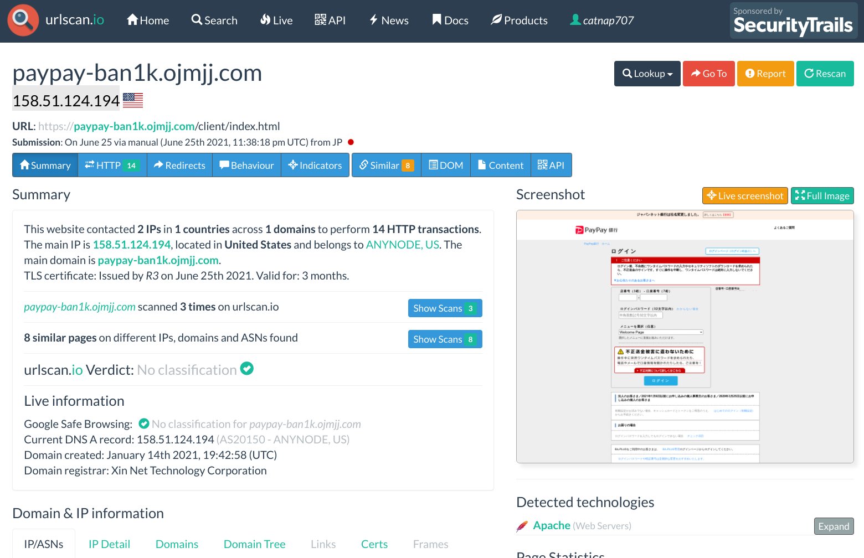Open the API nav item in header
The width and height of the screenshot is (864, 558).
[x=330, y=20]
